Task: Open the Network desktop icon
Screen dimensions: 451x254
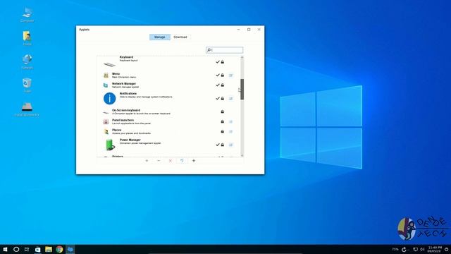Action: [x=27, y=61]
